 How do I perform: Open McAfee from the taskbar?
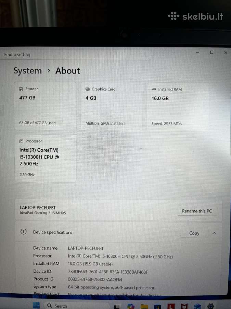(x=184, y=306)
